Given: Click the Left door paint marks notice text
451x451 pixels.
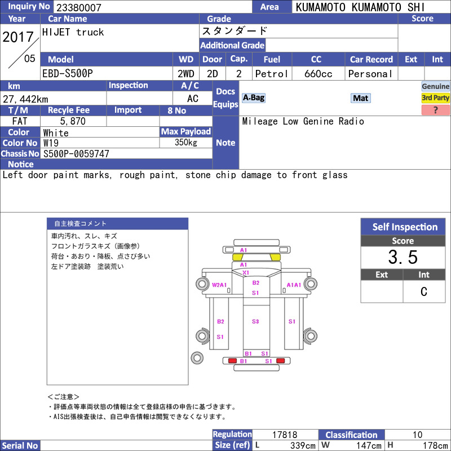Looking at the screenshot, I should (x=175, y=175).
